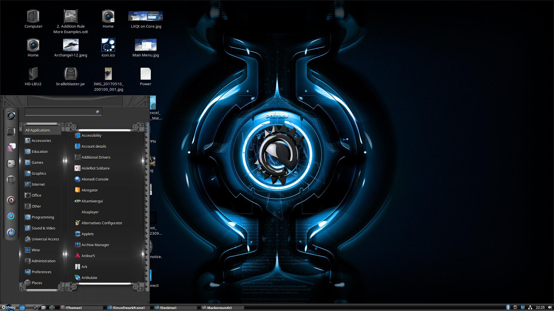Open the Computer desktop icon

tap(33, 17)
